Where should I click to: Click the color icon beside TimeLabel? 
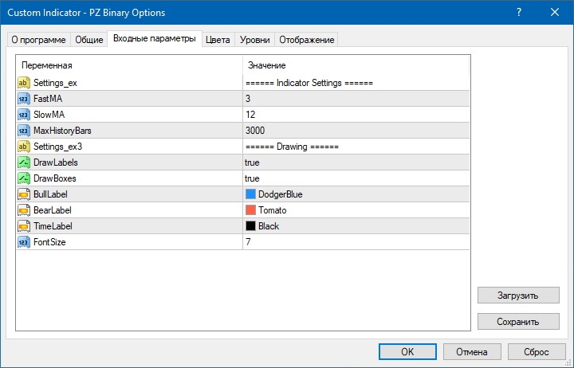click(23, 226)
